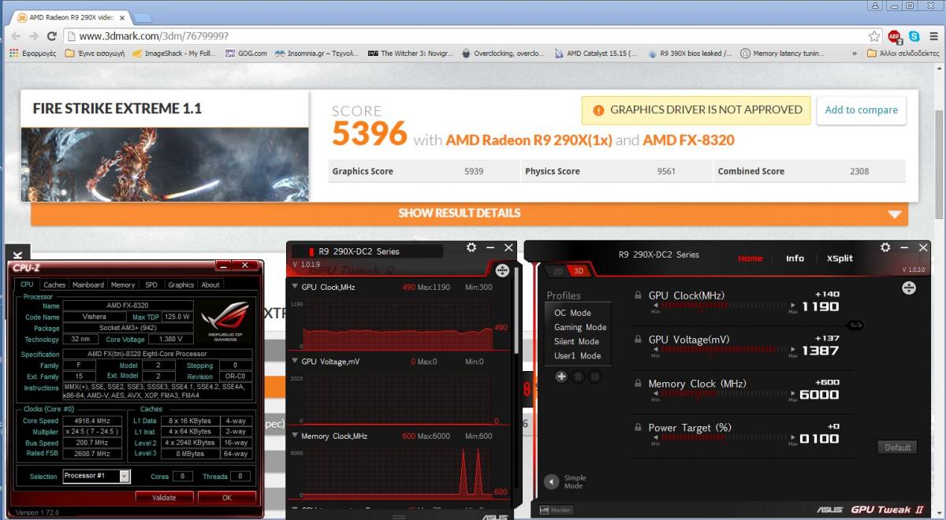Image resolution: width=946 pixels, height=520 pixels.
Task: Open the GOG.com bookmark
Action: [x=246, y=54]
